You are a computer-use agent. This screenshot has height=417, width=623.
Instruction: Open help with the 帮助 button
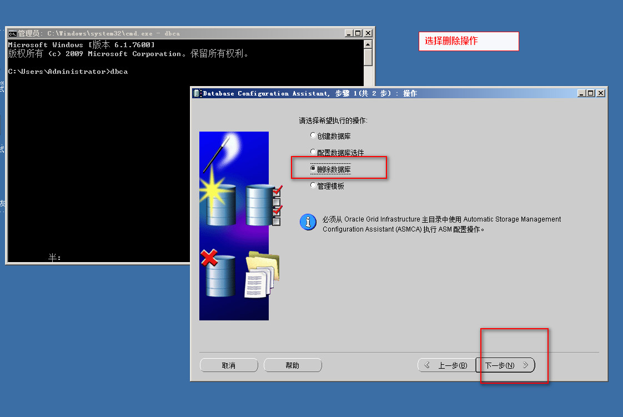293,365
